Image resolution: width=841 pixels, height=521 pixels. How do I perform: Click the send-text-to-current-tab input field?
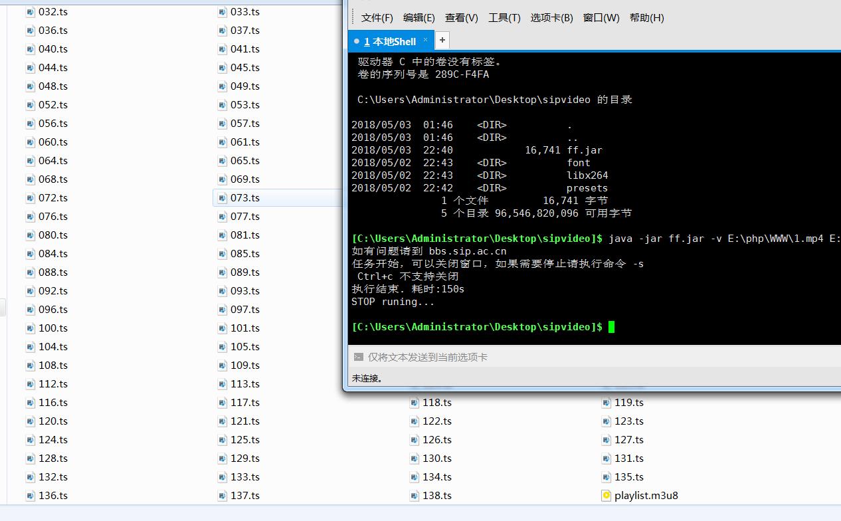tap(465, 357)
